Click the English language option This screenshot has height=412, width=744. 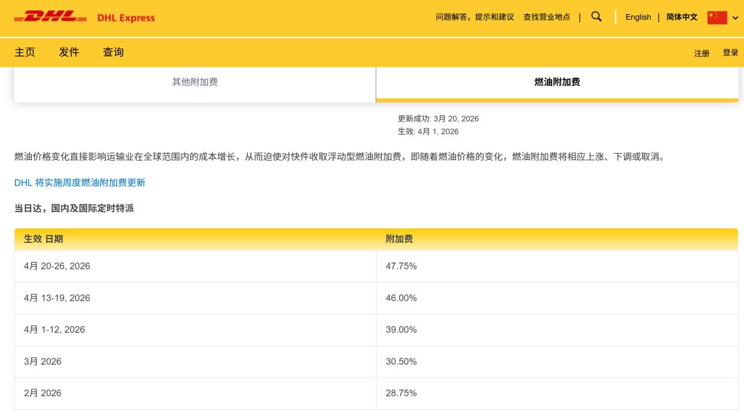point(638,17)
